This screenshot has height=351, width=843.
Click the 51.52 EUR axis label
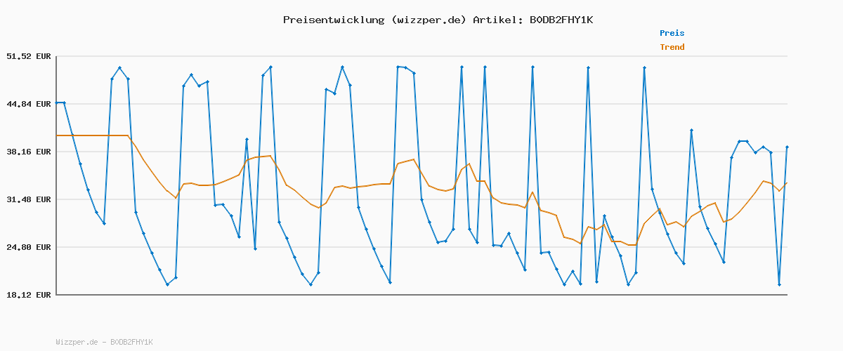coord(29,56)
